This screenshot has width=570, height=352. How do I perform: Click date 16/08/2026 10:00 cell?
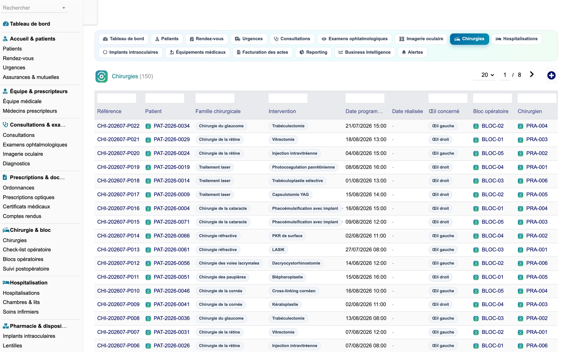(x=366, y=291)
